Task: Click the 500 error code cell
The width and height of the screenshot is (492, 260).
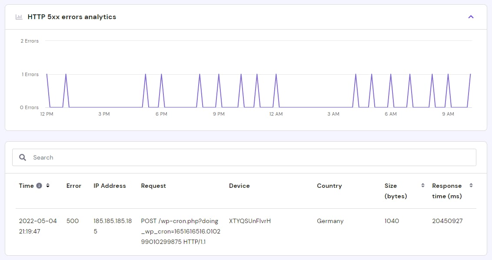Action: 73,221
